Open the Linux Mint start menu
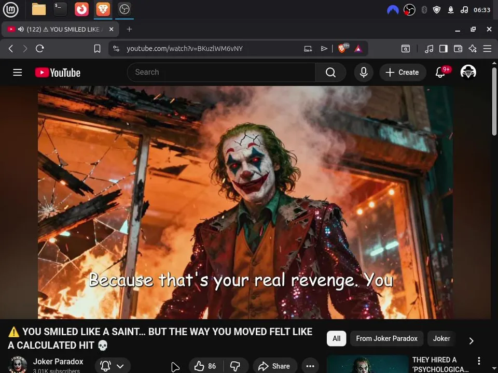 tap(10, 9)
